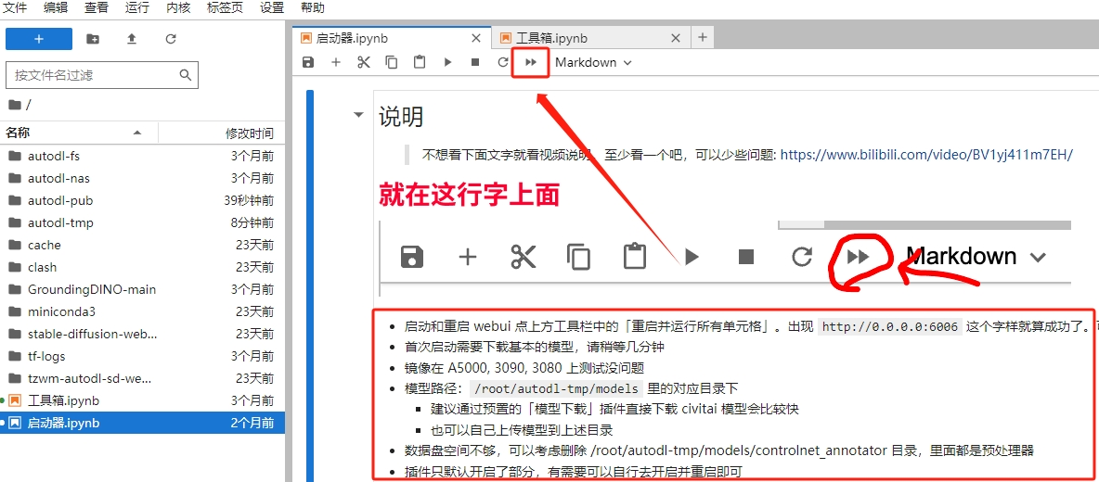Cut the selected cell with scissors icon

coord(363,62)
